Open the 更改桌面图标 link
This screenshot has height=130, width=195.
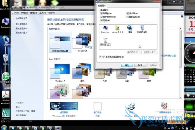[x=21, y=24]
